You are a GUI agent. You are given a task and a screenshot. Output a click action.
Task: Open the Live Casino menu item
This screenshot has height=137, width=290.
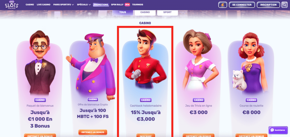43,5
